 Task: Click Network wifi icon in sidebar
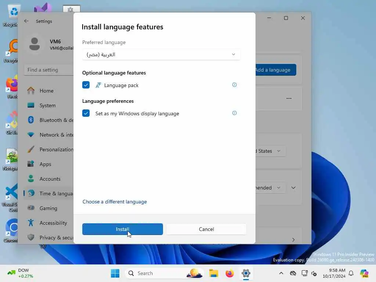coord(31,135)
